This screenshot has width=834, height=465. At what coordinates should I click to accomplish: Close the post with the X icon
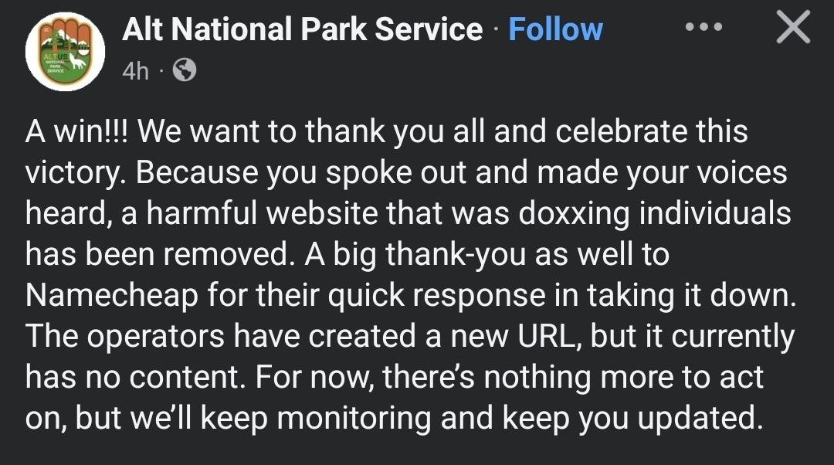(x=793, y=27)
